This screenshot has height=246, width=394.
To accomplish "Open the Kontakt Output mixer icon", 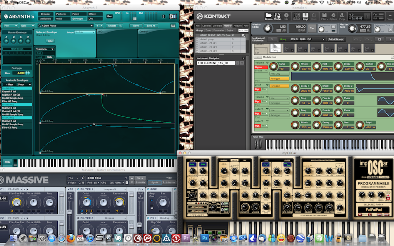I will click(297, 17).
